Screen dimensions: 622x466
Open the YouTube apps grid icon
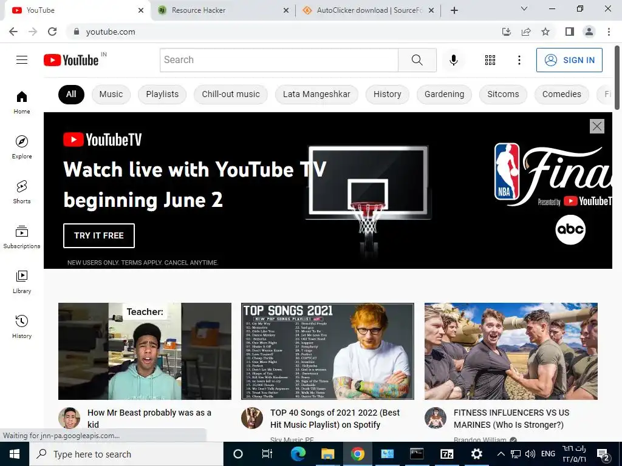coord(490,60)
